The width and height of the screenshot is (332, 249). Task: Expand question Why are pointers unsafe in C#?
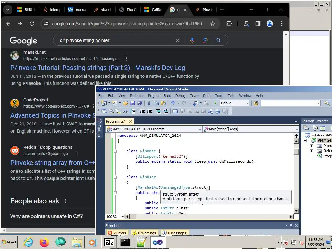pos(47,216)
